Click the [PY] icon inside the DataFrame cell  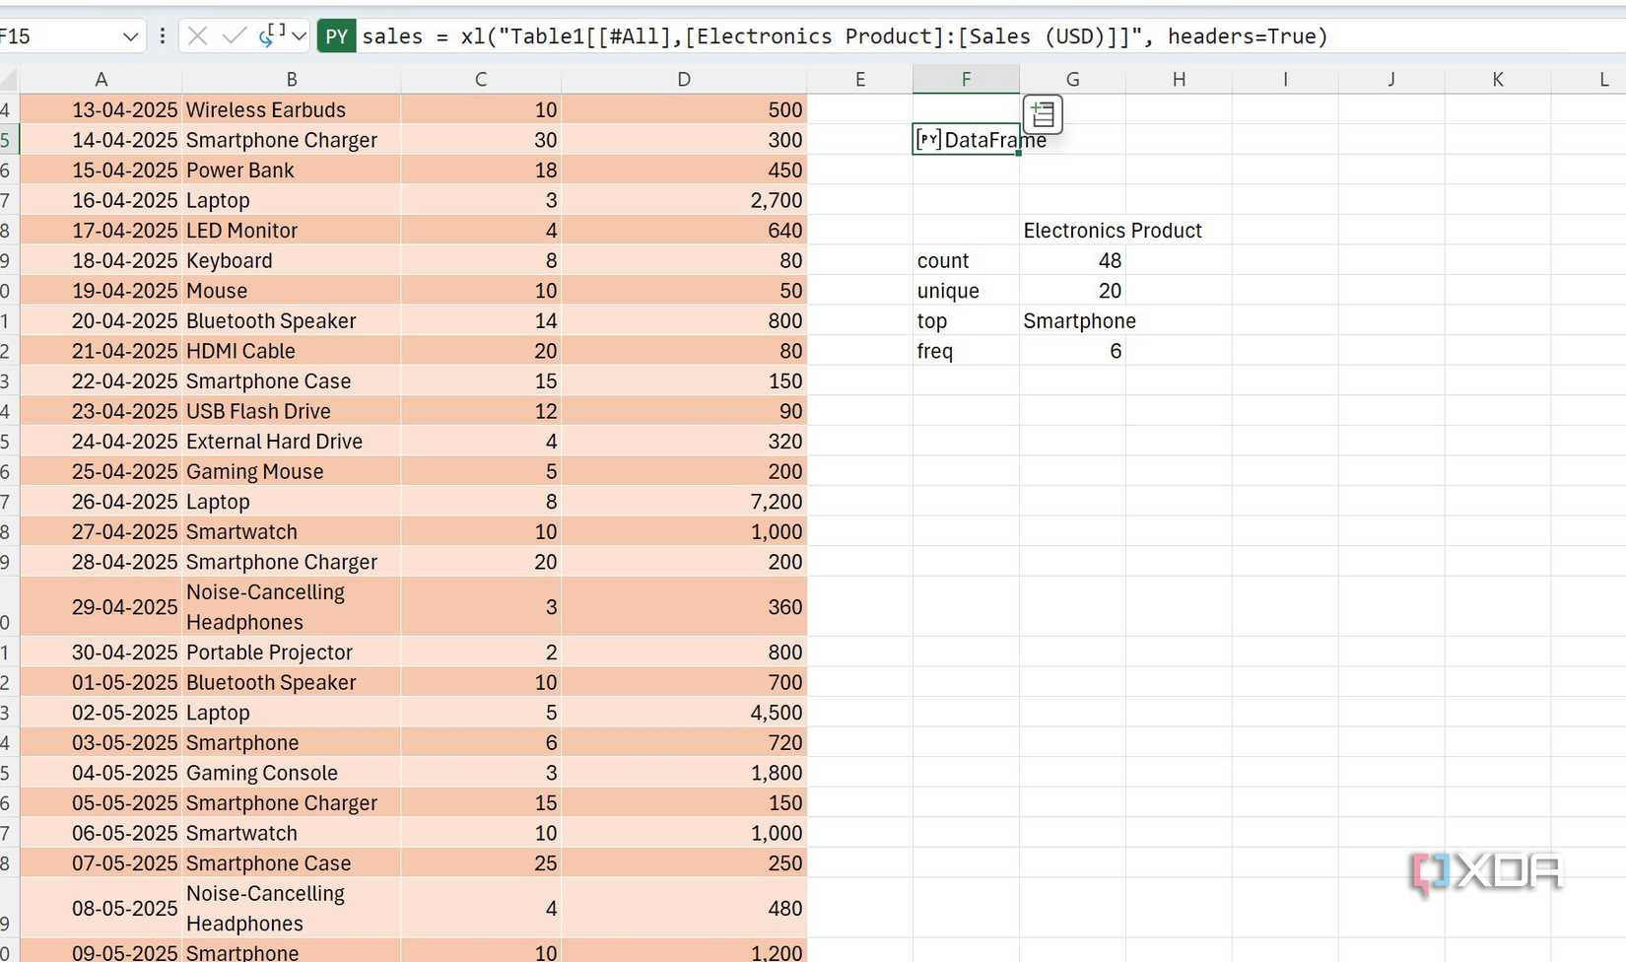pos(927,140)
